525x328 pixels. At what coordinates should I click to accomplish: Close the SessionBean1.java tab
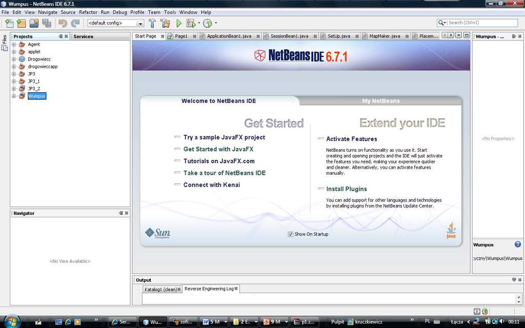(x=315, y=36)
